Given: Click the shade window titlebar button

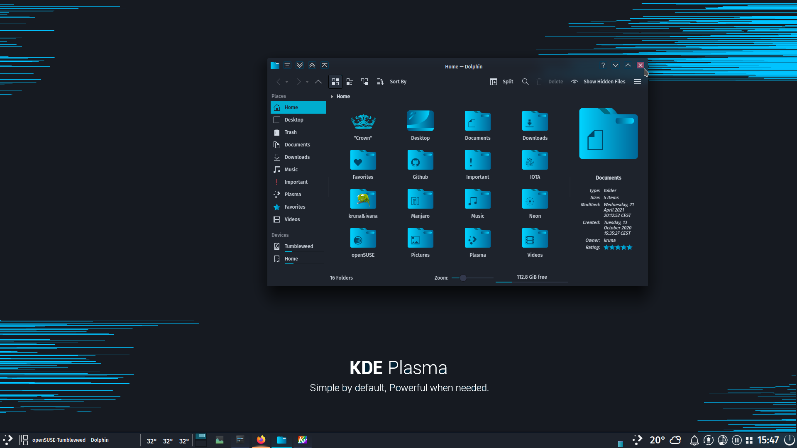Looking at the screenshot, I should pyautogui.click(x=325, y=66).
